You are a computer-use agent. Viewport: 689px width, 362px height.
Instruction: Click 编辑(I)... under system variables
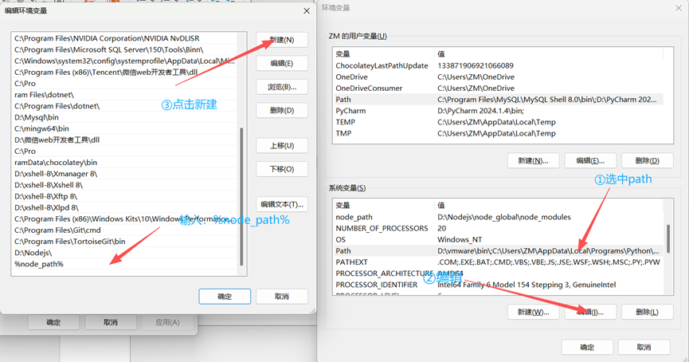[x=590, y=312]
